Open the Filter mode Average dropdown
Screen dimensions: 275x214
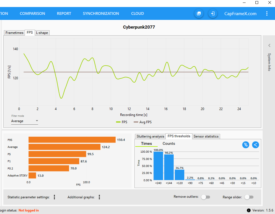25,121
